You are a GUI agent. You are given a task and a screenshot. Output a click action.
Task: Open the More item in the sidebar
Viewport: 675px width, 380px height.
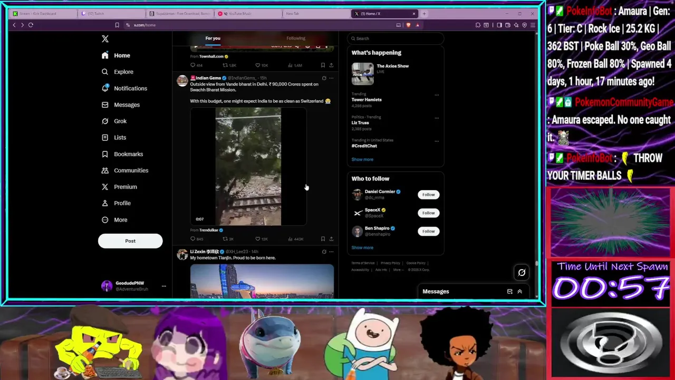[114, 220]
